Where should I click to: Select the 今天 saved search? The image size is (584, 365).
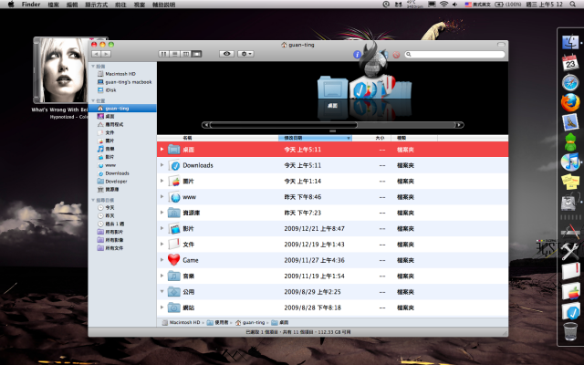[x=106, y=207]
